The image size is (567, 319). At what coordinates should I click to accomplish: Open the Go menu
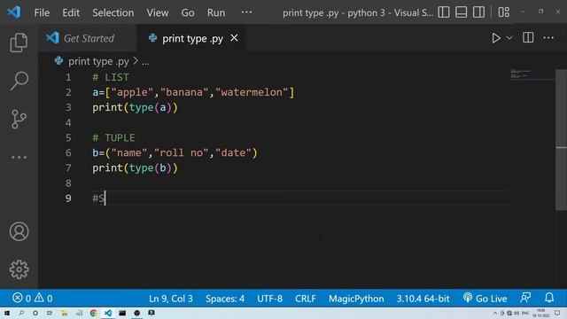click(x=188, y=12)
